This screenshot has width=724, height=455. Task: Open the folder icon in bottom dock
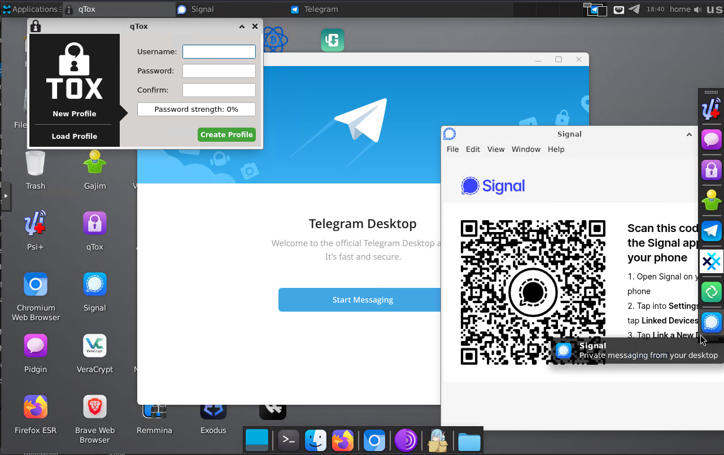click(469, 441)
